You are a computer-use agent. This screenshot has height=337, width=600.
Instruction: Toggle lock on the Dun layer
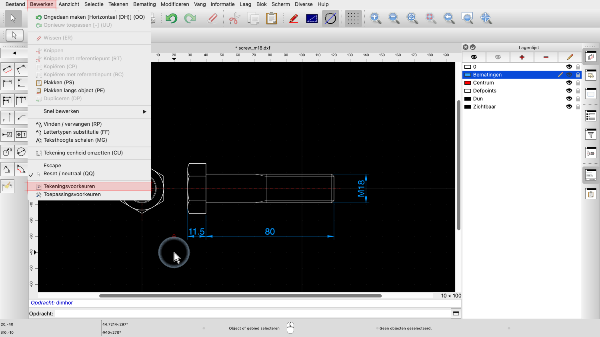tap(578, 99)
